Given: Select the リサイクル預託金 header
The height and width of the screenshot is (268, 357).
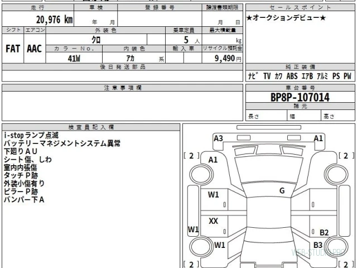Looking at the screenshot, I should [222, 49].
